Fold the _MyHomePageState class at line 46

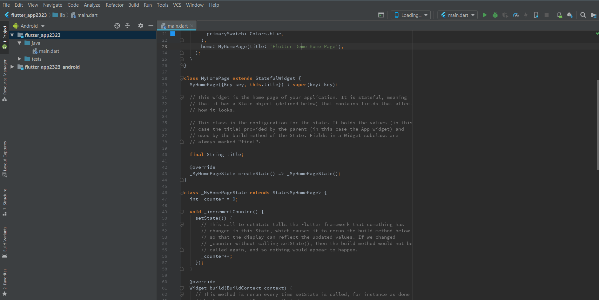click(x=182, y=193)
